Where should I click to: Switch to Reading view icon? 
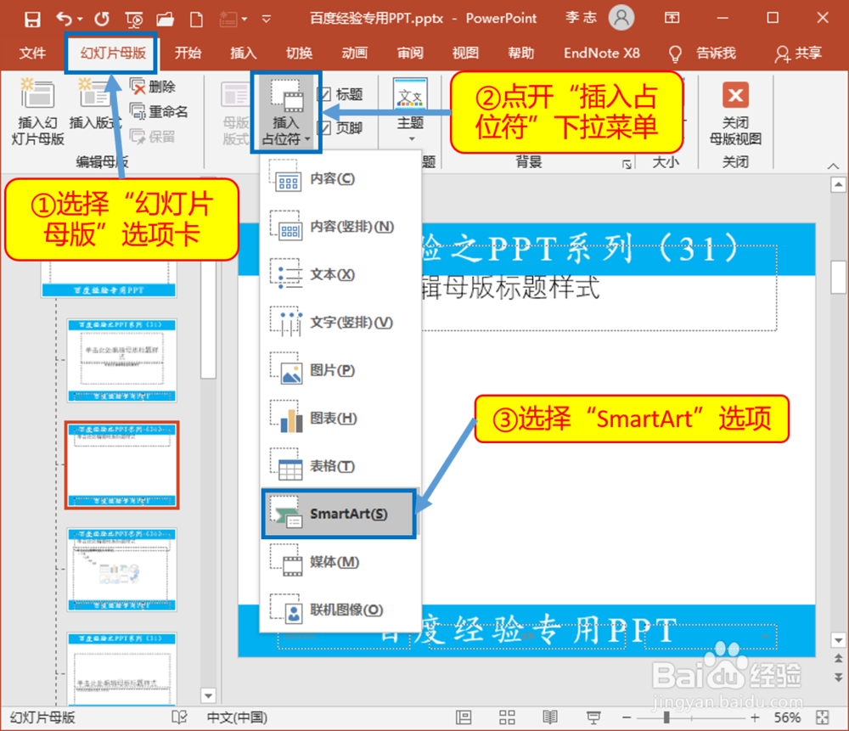click(x=550, y=718)
